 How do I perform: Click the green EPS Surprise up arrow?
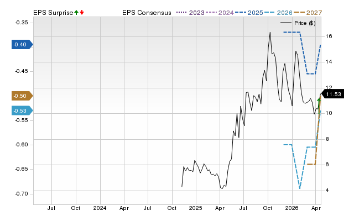click(76, 13)
